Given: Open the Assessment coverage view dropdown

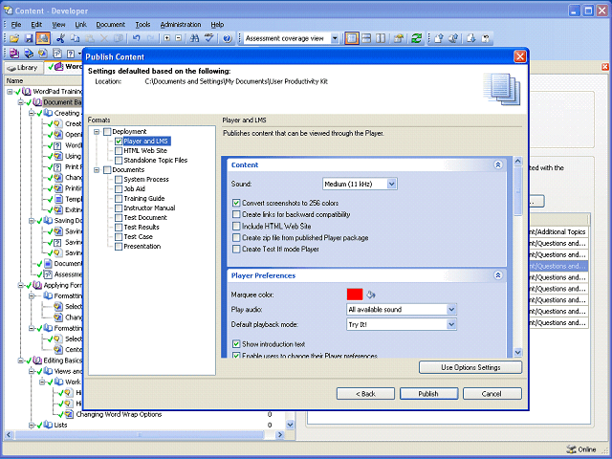Looking at the screenshot, I should click(x=335, y=38).
